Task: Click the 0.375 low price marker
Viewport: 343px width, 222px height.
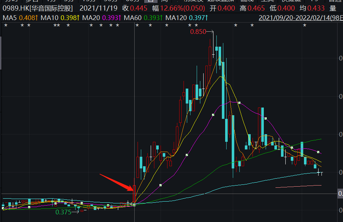Action: tap(63, 212)
